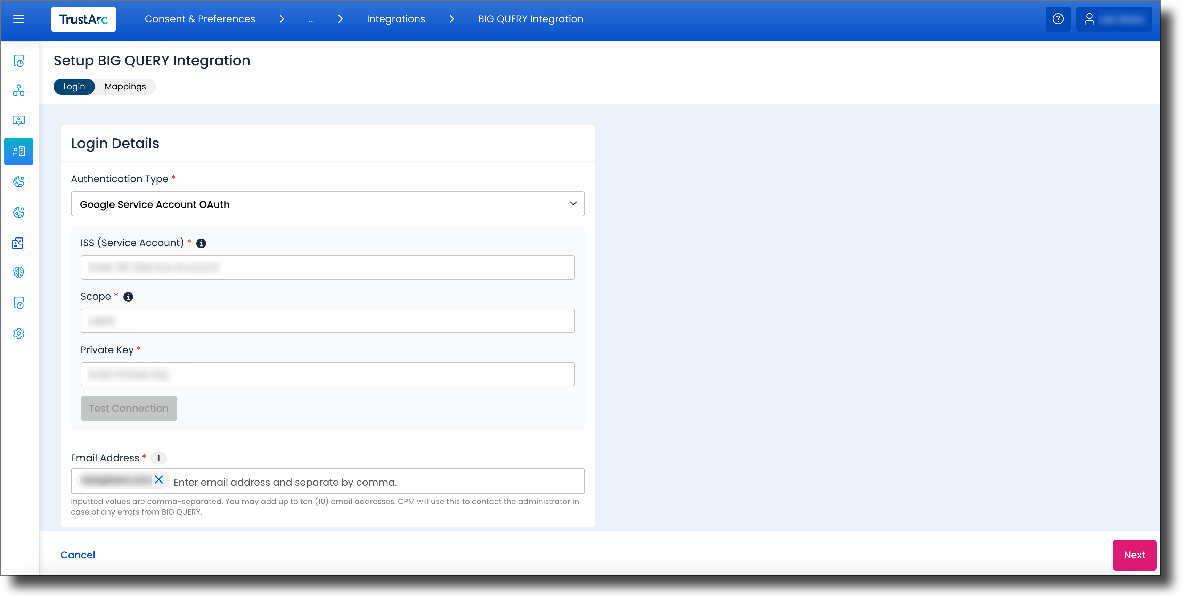Open the settings gear in sidebar
Screen dimensions: 1183x598
pos(18,333)
